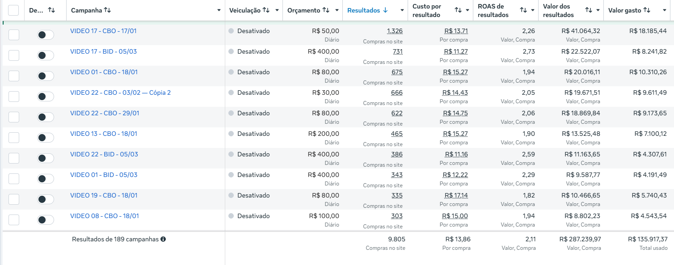Open the Custo por resultado column dropdown arrow
Viewport: 674px width, 265px height.
(467, 10)
